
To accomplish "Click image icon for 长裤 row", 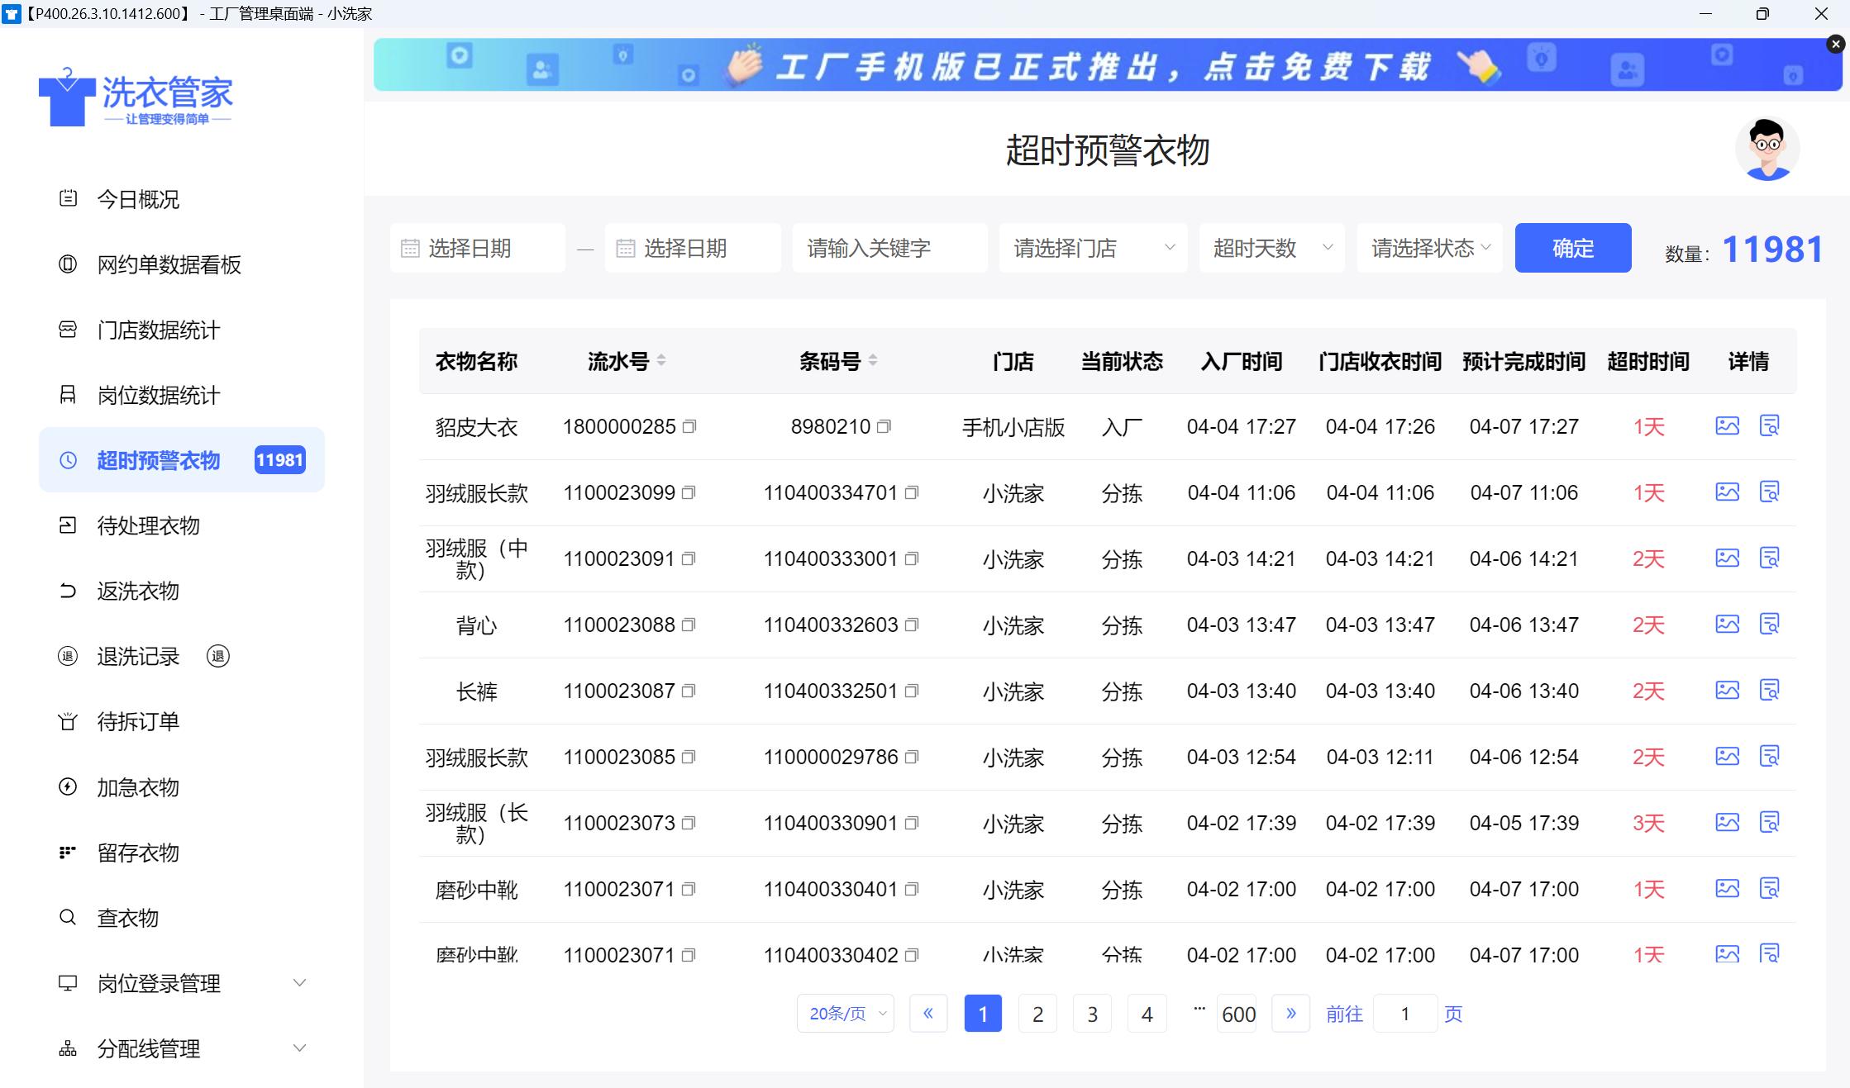I will 1727,691.
